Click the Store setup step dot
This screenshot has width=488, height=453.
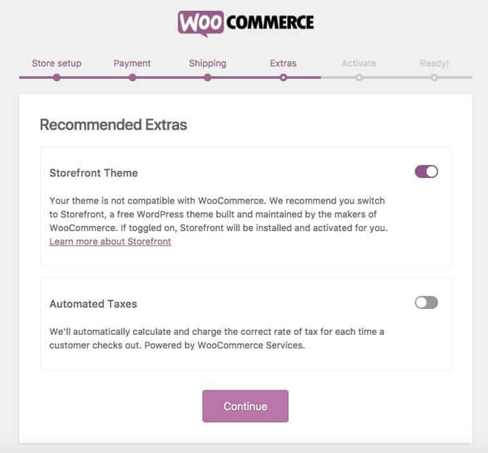coord(57,76)
